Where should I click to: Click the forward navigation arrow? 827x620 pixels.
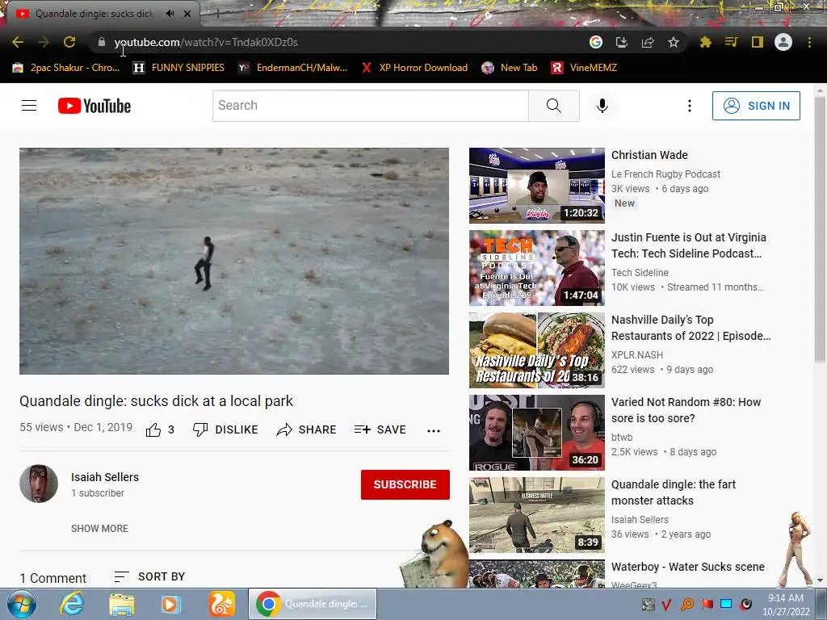point(44,42)
